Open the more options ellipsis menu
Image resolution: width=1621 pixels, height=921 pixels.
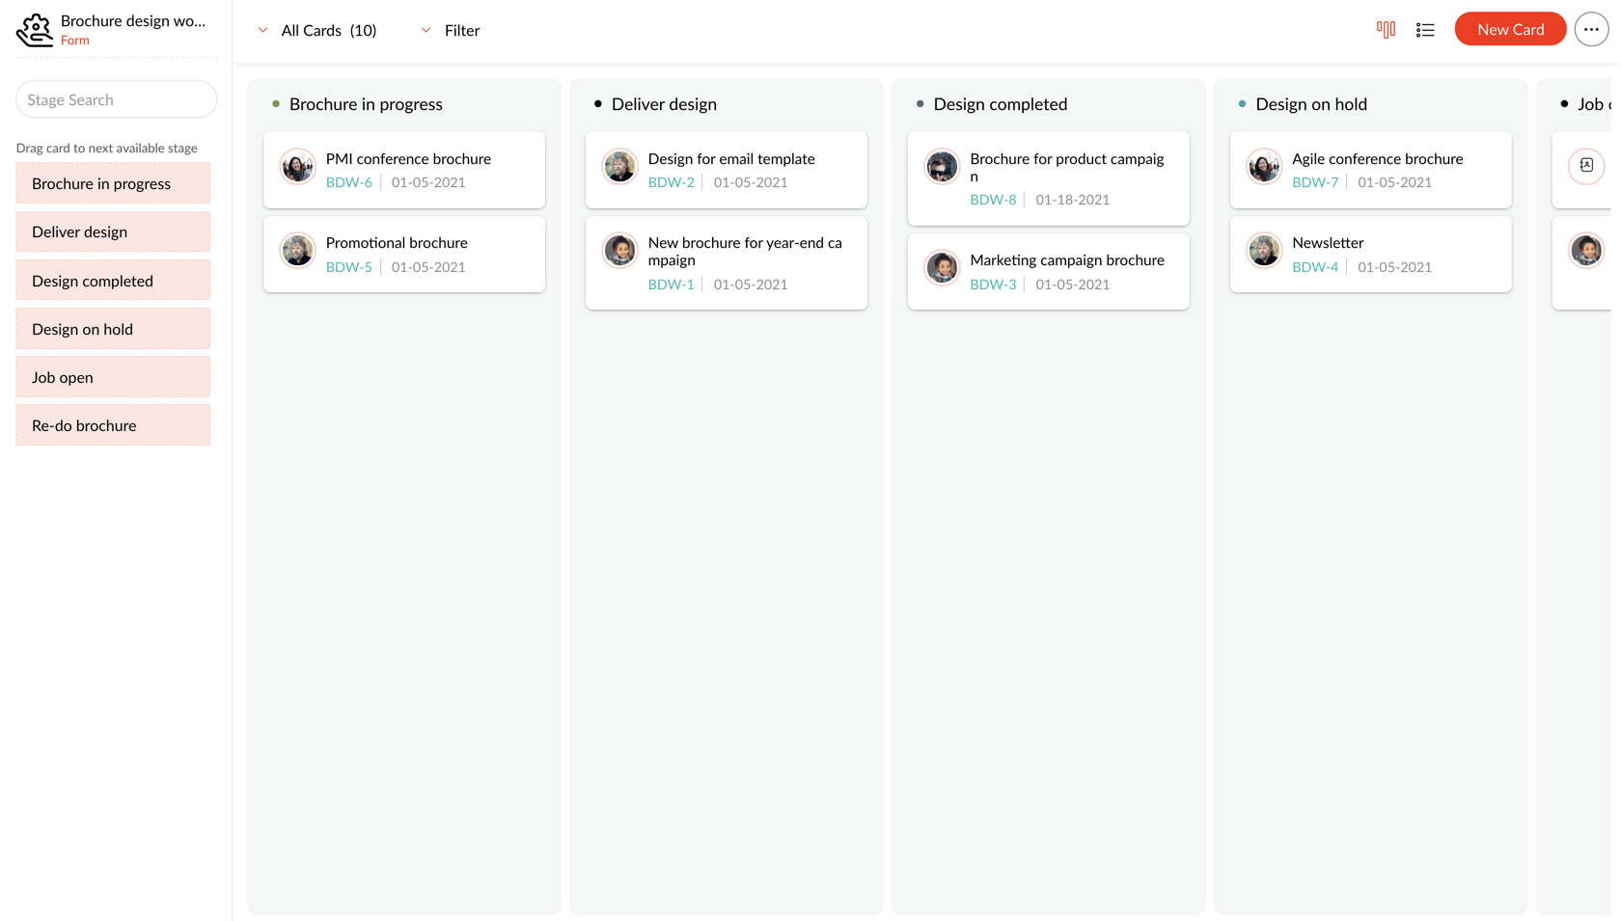coord(1591,30)
